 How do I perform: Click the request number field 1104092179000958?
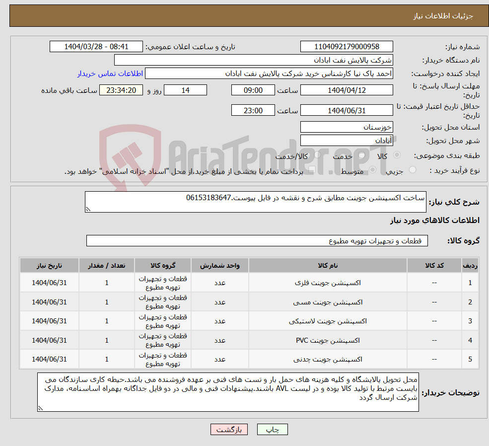click(x=347, y=47)
